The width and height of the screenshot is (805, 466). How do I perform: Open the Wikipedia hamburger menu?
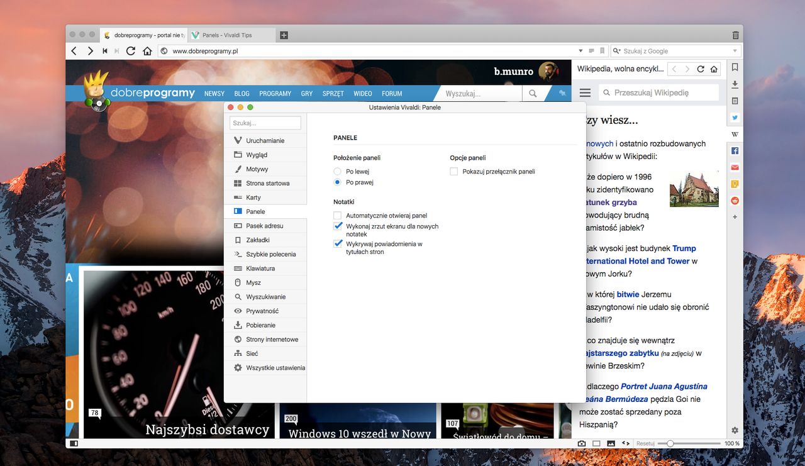pyautogui.click(x=585, y=92)
